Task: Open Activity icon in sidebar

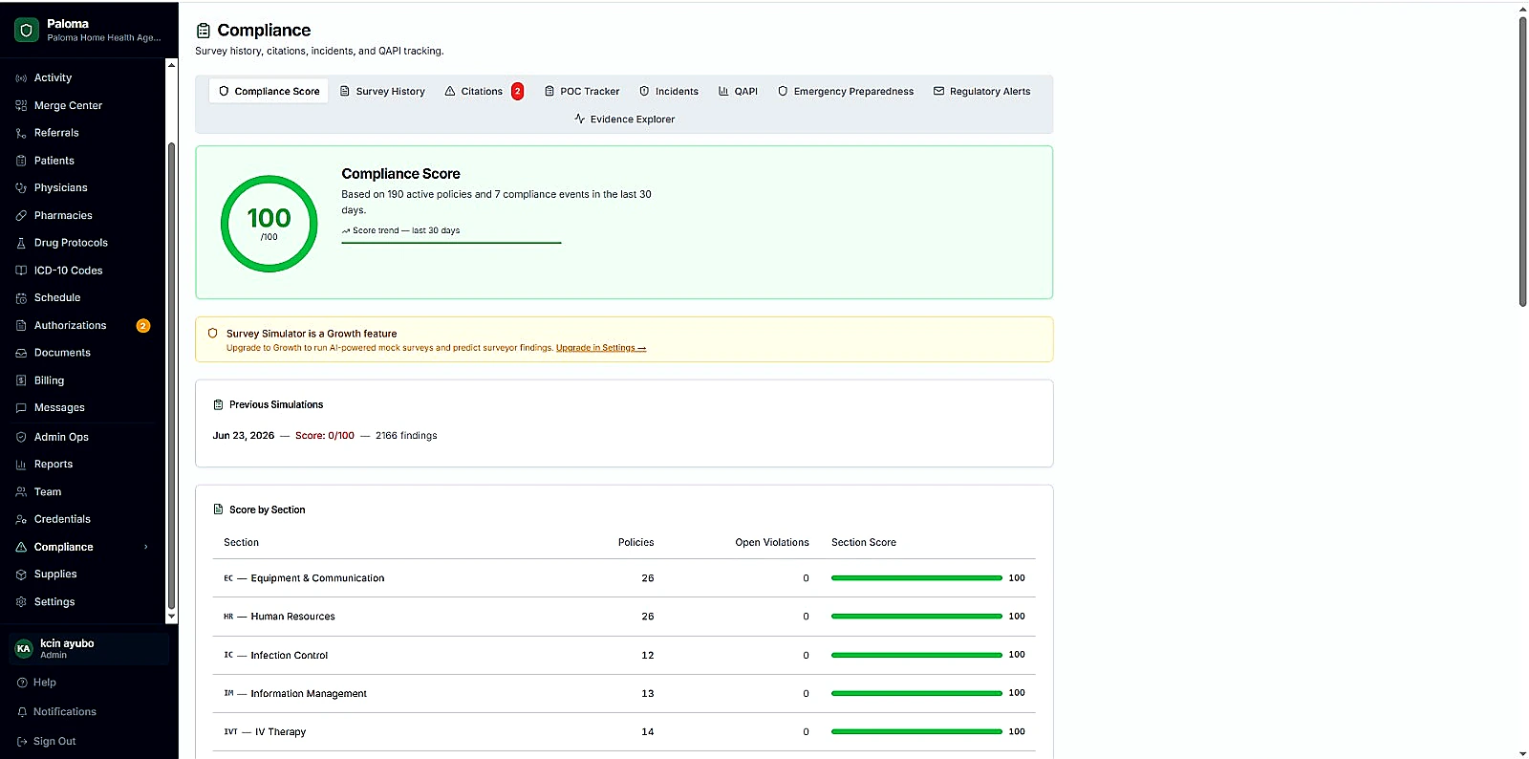Action: 21,78
